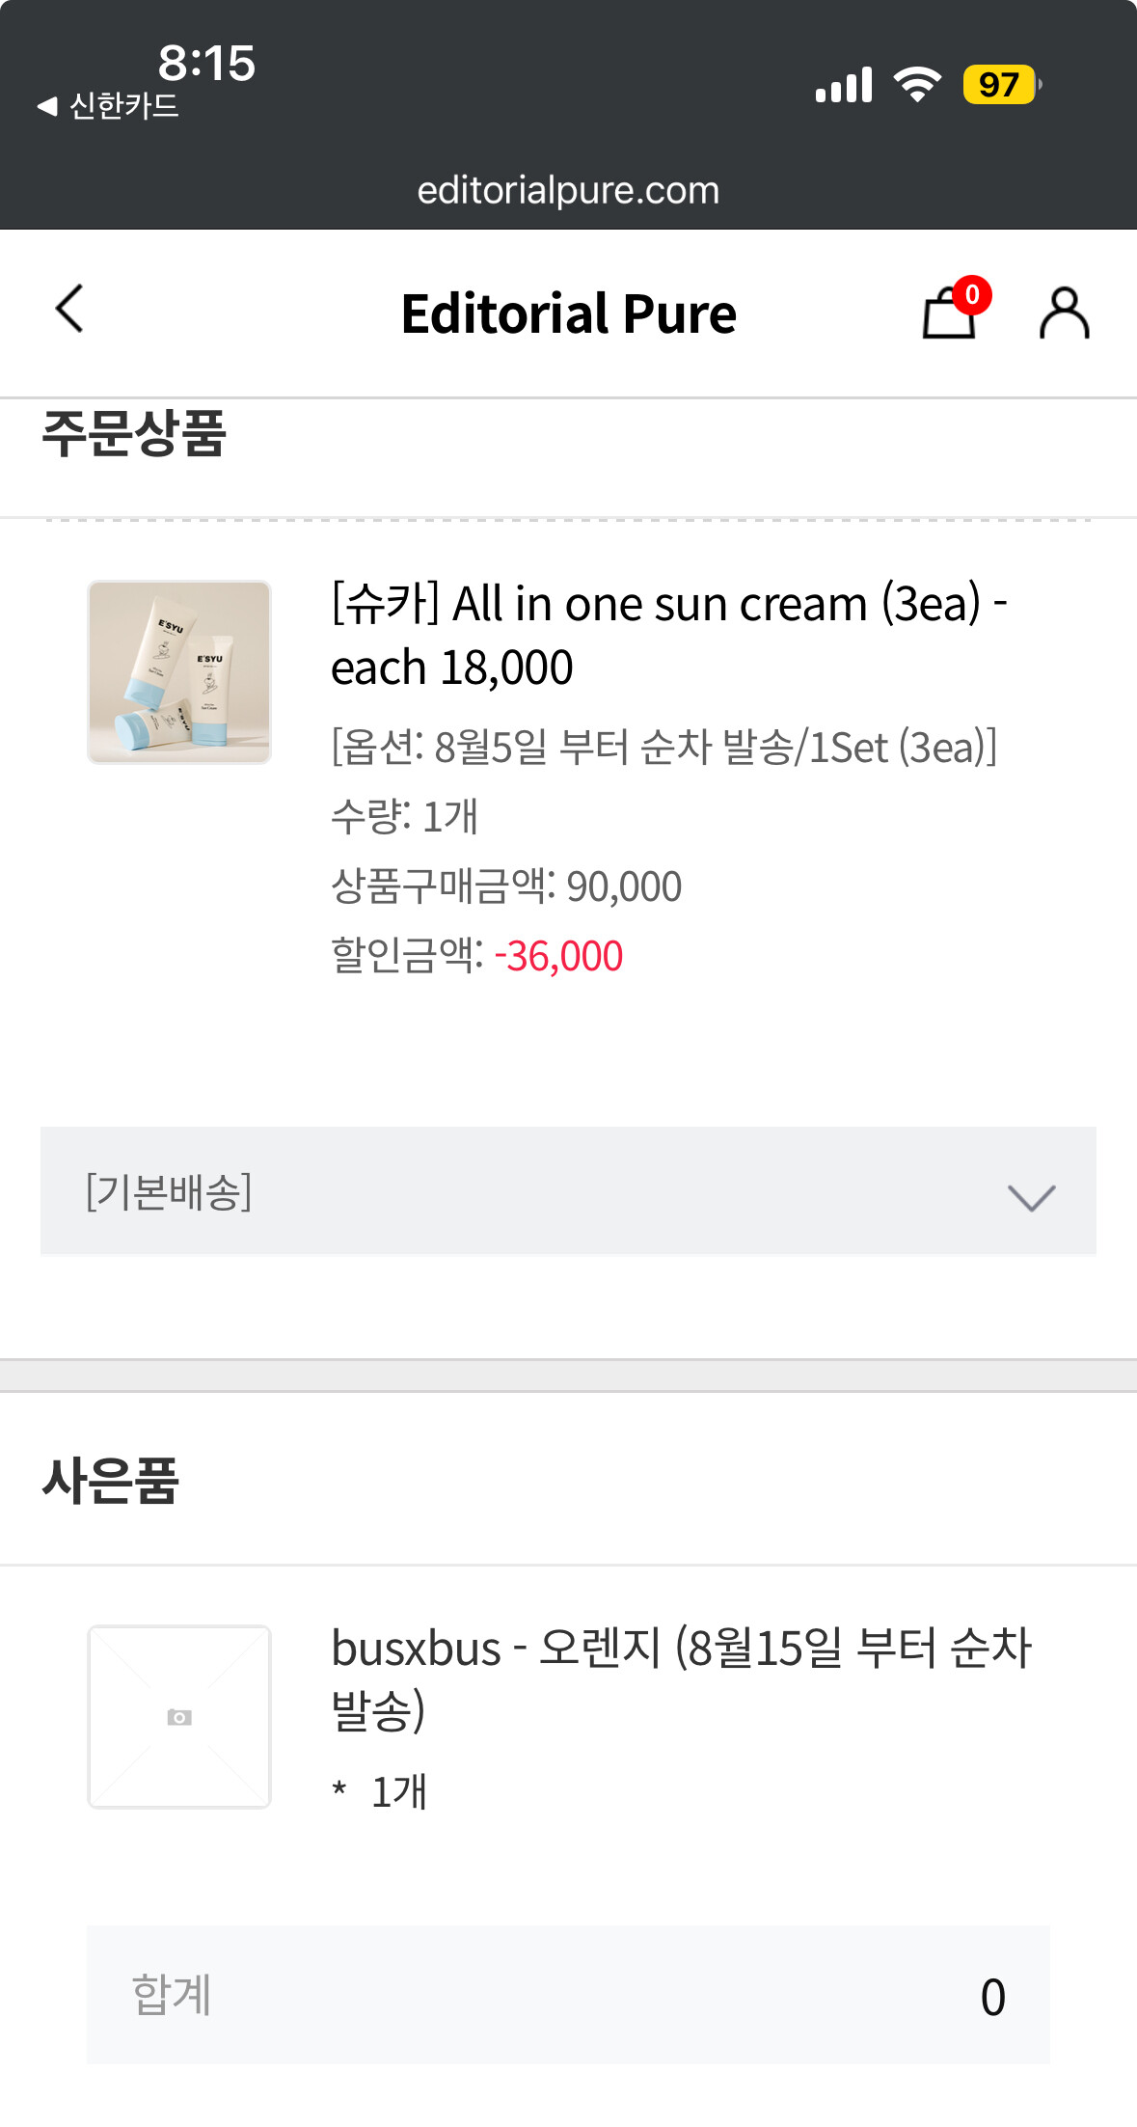The height and width of the screenshot is (2127, 1137).
Task: Open the shopping bag cart icon
Action: point(947,316)
